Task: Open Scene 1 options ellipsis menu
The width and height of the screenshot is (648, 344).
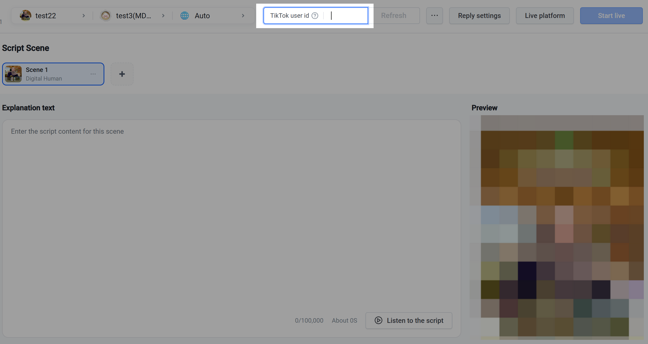Action: click(93, 74)
